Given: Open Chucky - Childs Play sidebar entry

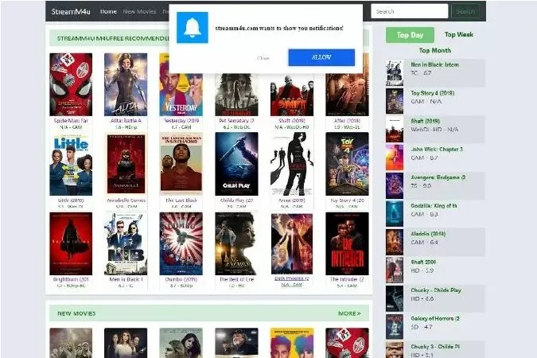Looking at the screenshot, I should point(435,298).
